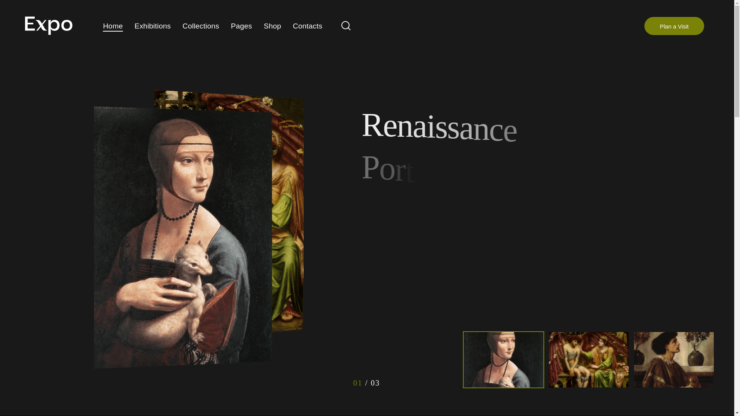This screenshot has width=740, height=416.
Task: Open the Pages menu
Action: click(241, 26)
